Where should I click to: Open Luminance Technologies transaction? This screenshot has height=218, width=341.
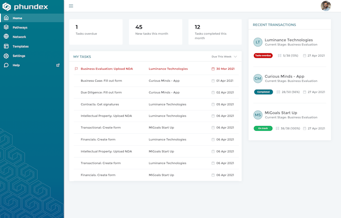point(289,40)
